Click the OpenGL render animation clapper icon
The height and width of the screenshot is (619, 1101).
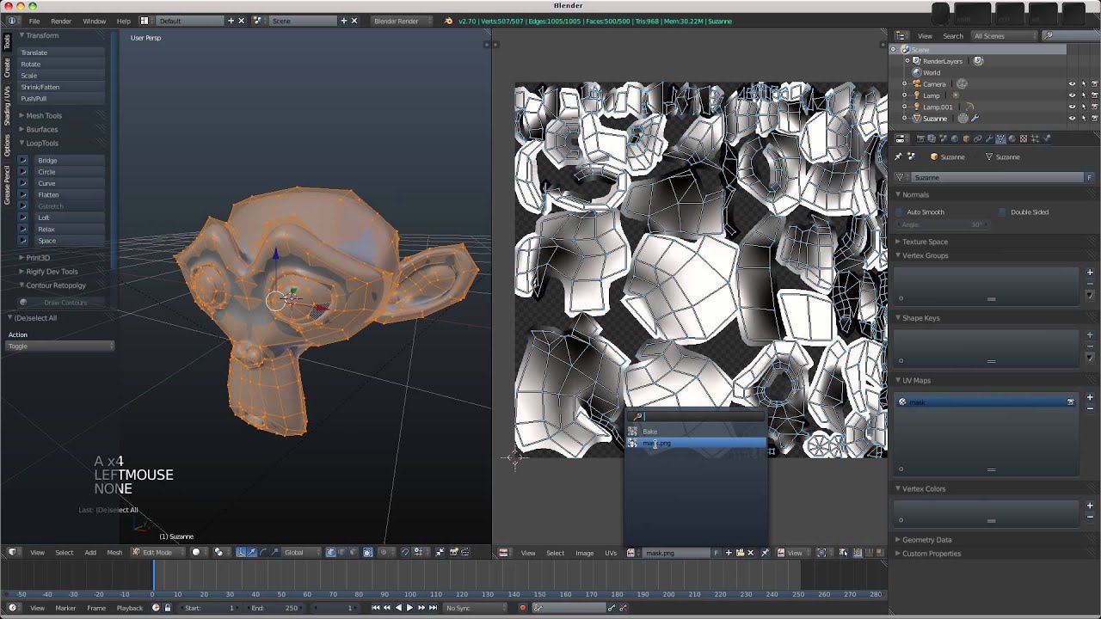coord(464,552)
